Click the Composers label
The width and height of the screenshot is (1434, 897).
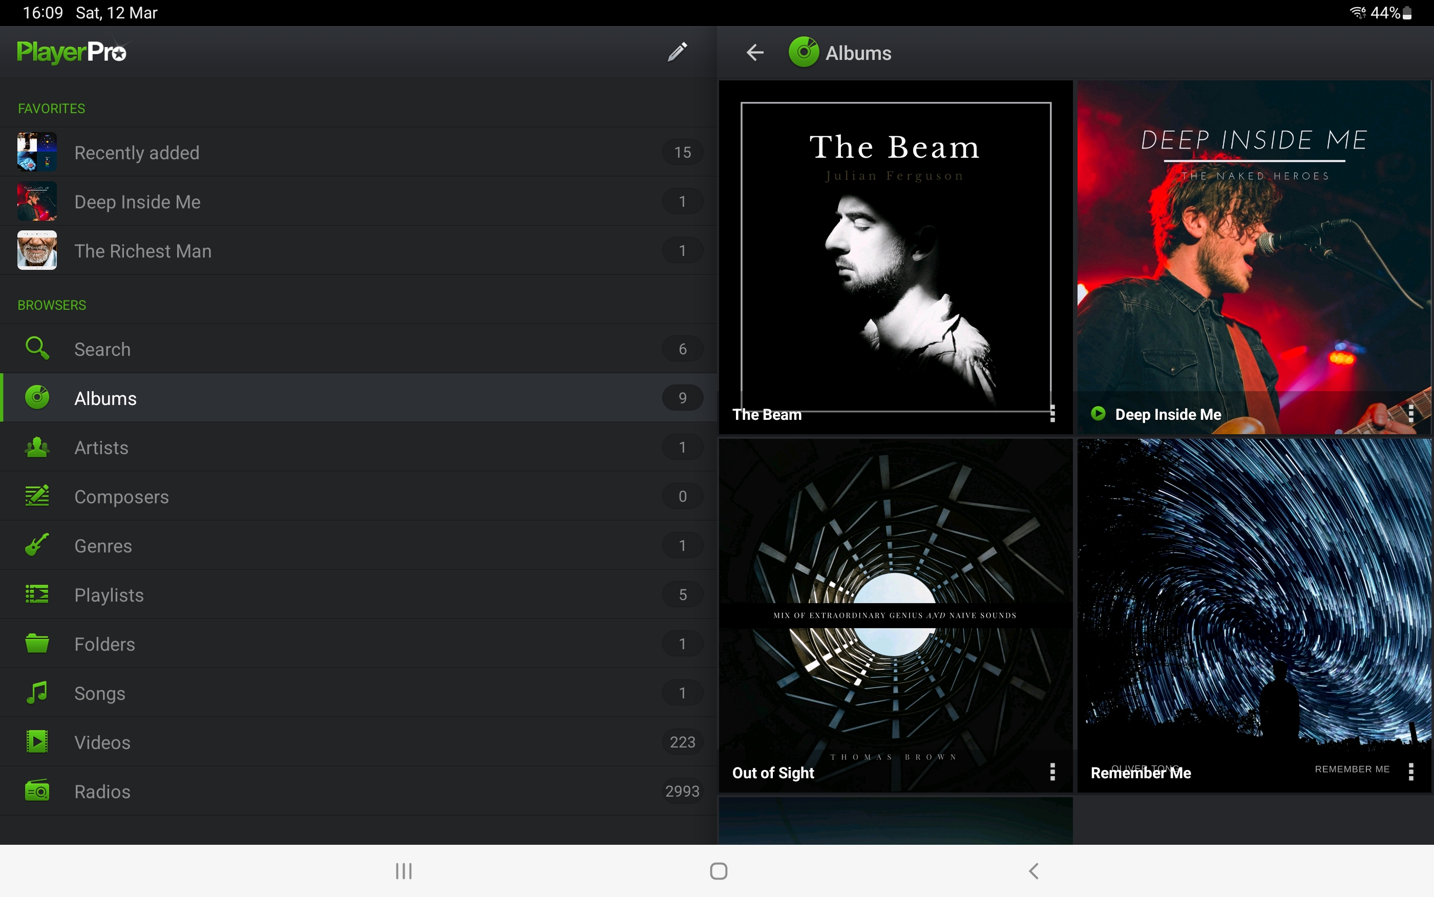tap(121, 497)
